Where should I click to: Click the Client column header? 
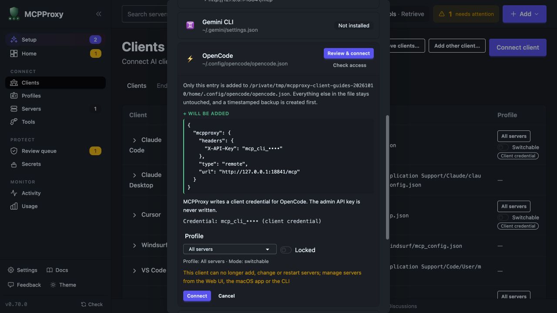tap(138, 115)
